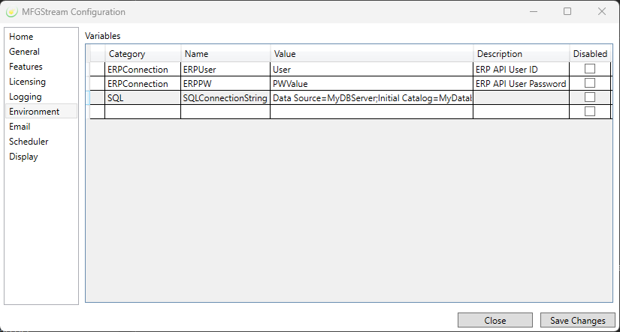The width and height of the screenshot is (620, 332).
Task: Go to the Features section
Action: pos(26,67)
